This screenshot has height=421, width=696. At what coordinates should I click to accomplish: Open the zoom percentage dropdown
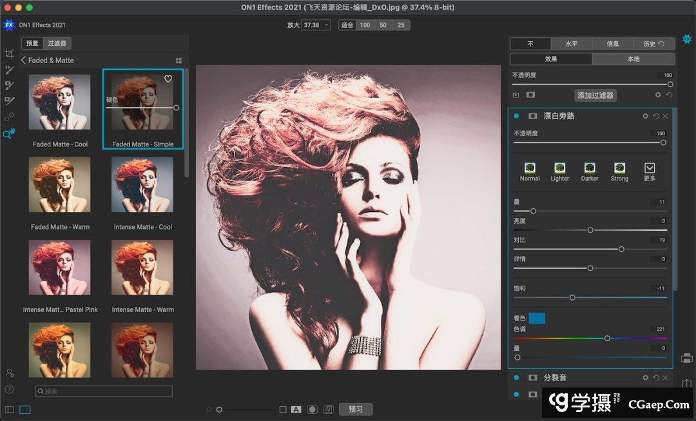point(316,25)
